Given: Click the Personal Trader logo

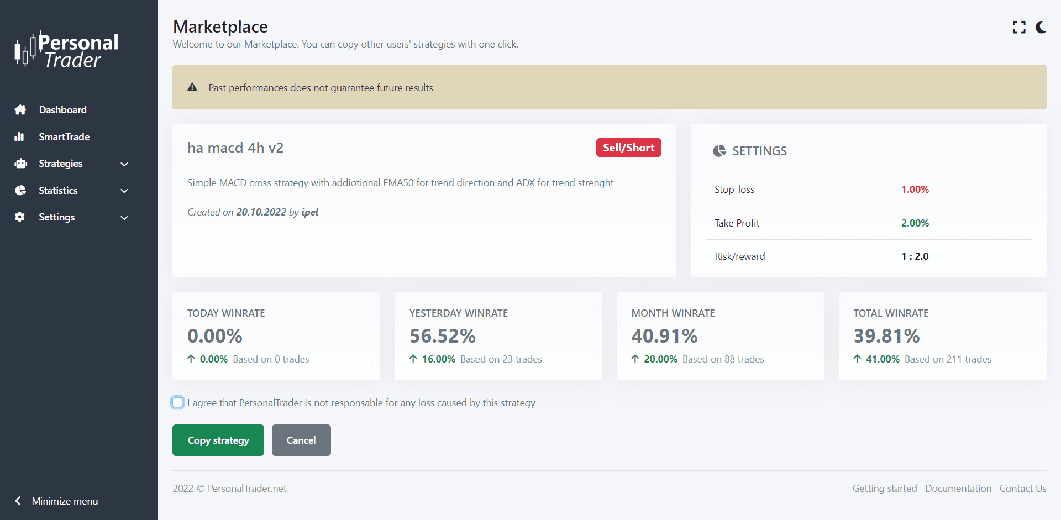Looking at the screenshot, I should tap(67, 51).
